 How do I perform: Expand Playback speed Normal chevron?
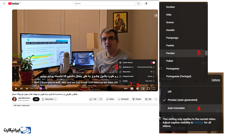coord(154,76)
